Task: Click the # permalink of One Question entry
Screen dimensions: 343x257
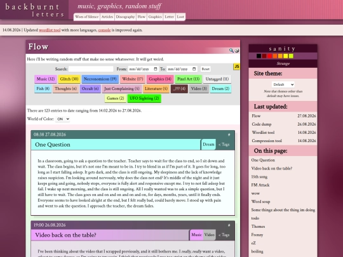Action: pos(229,135)
